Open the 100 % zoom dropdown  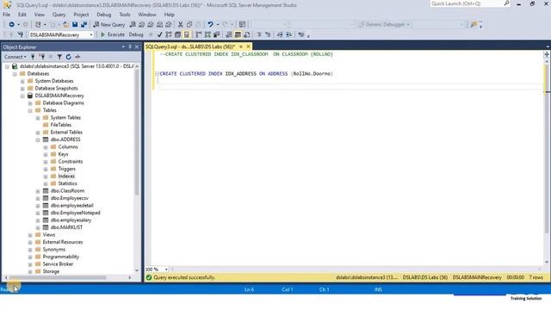click(166, 270)
